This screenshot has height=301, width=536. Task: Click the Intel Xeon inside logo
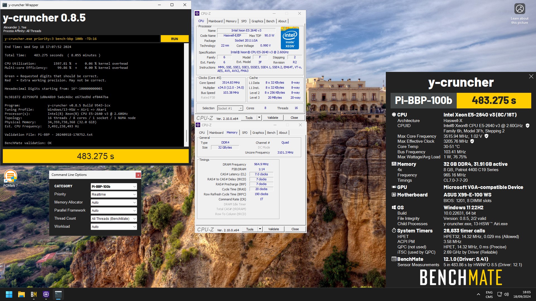click(x=290, y=38)
